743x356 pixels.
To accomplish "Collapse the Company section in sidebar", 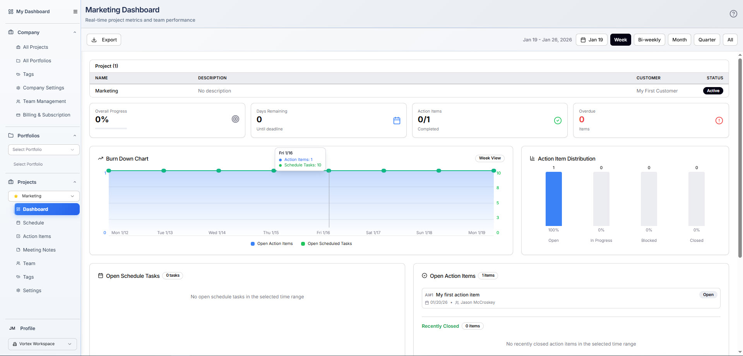I will click(75, 33).
